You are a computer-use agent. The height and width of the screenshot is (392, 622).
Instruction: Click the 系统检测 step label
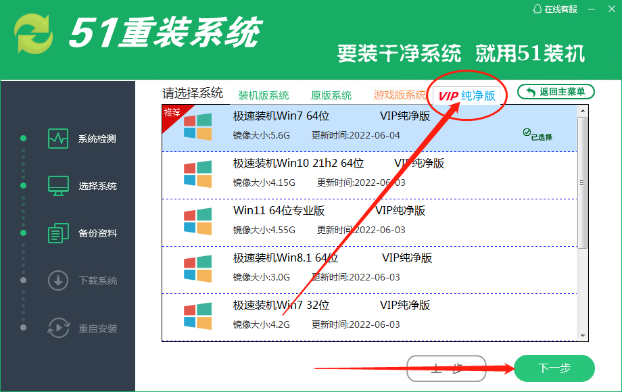(x=97, y=139)
